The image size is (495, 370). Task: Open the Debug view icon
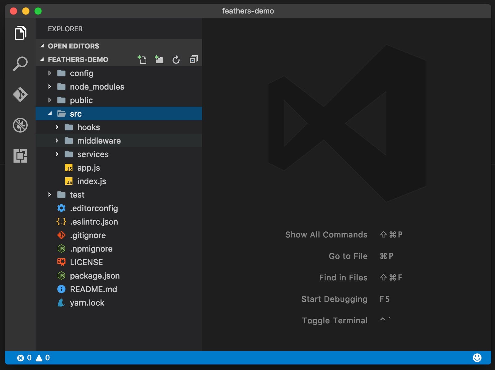[20, 125]
